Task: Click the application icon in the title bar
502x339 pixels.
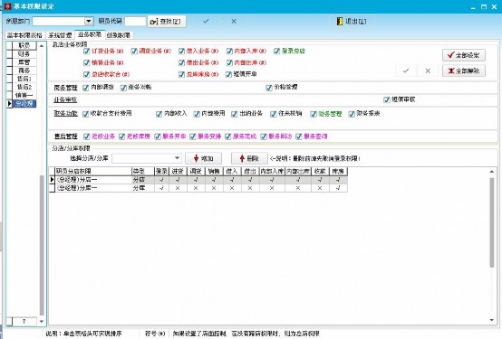Action: click(7, 6)
